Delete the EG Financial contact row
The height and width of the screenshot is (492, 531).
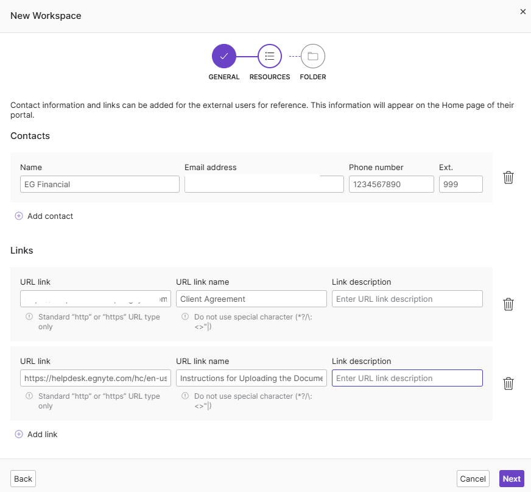pyautogui.click(x=508, y=177)
